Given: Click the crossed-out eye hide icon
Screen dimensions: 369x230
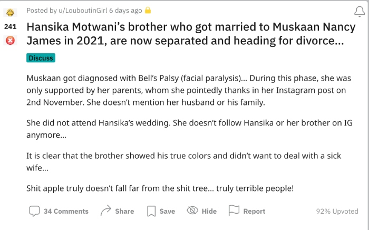Looking at the screenshot, I should coord(192,210).
